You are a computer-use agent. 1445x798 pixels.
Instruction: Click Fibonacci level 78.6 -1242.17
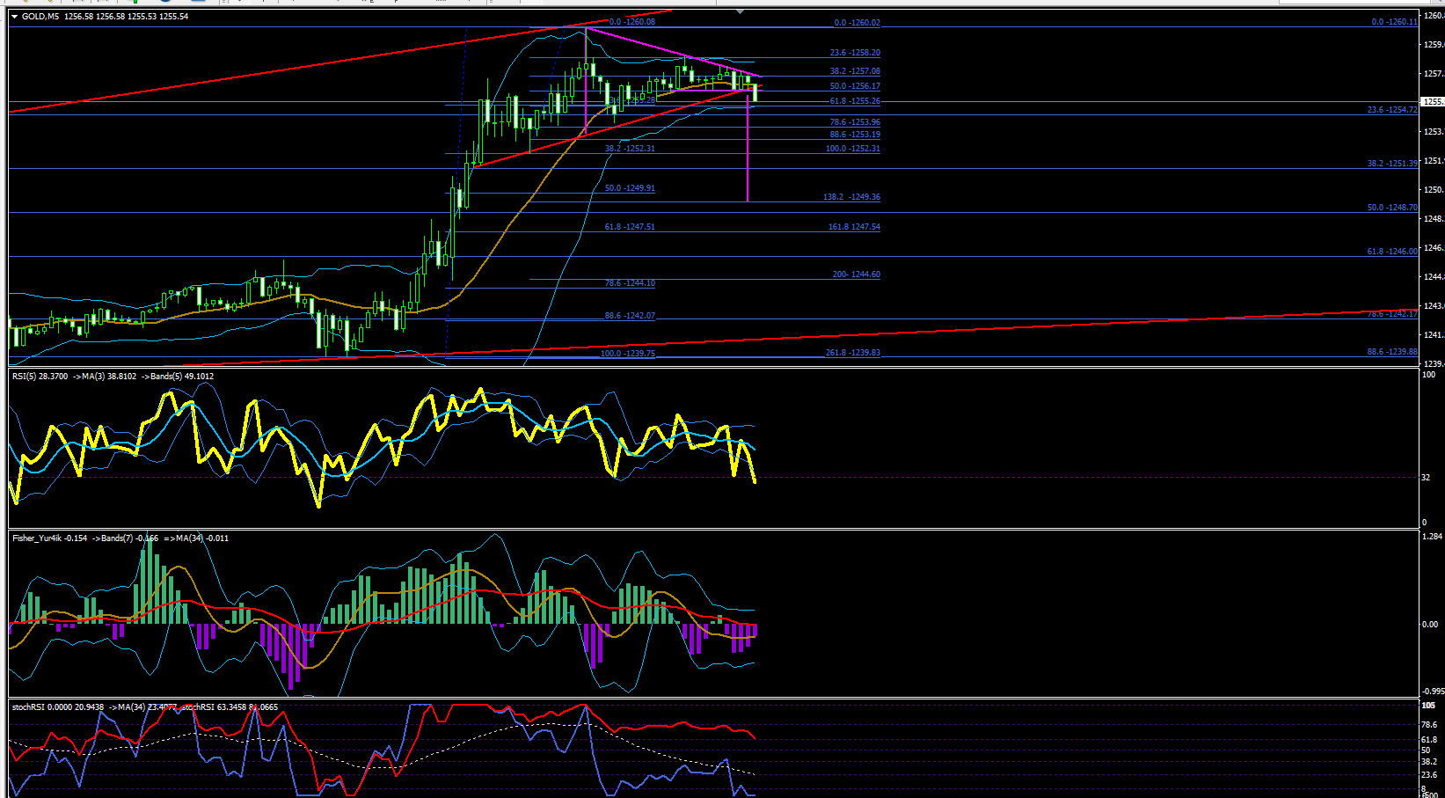(x=1392, y=314)
